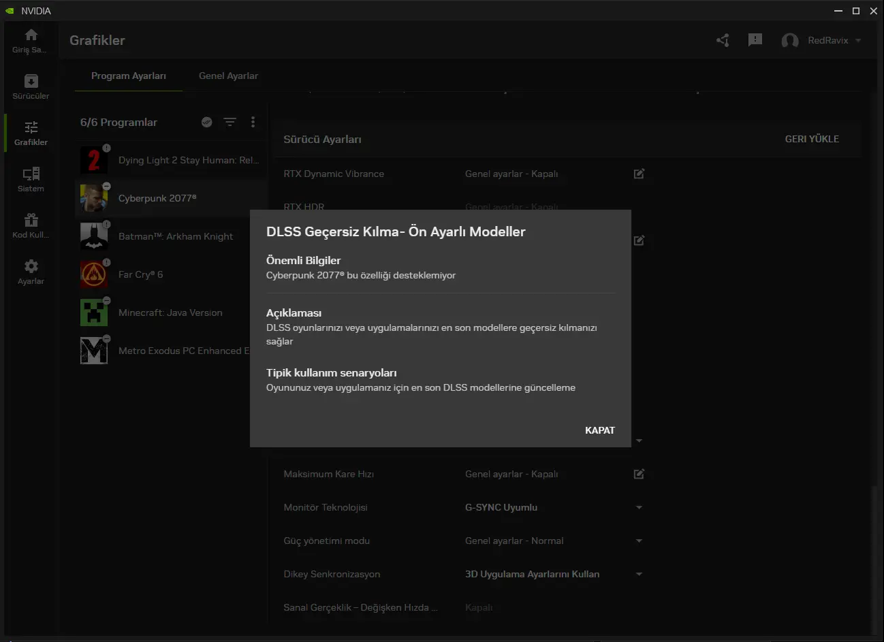Switch to Program Ayarları tab
The width and height of the screenshot is (884, 642).
coord(129,76)
